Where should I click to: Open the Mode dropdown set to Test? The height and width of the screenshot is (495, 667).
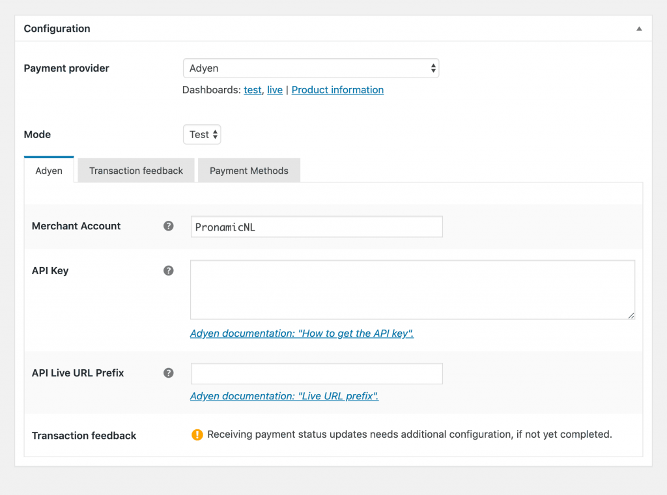pos(202,134)
